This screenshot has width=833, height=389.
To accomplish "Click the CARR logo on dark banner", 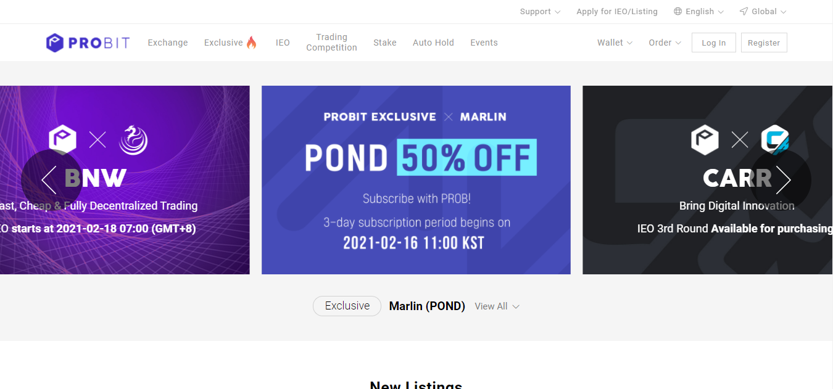I will point(775,140).
